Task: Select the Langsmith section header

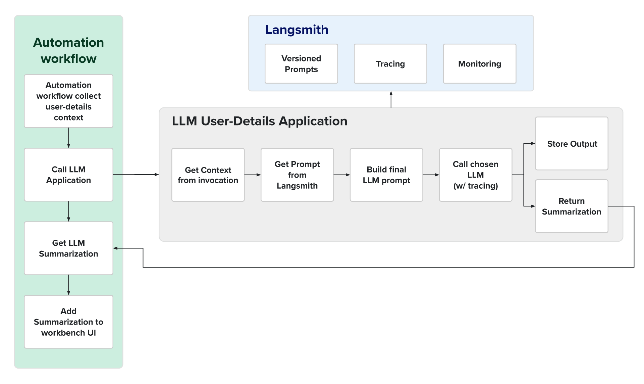Action: (x=297, y=30)
